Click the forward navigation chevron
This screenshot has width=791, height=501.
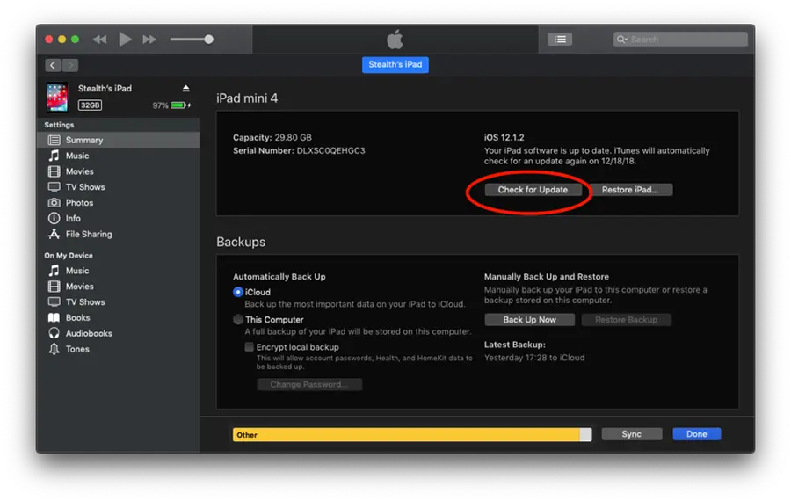pyautogui.click(x=70, y=65)
